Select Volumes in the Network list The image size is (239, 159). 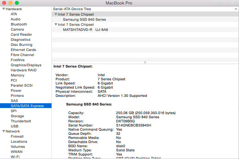(x=18, y=147)
